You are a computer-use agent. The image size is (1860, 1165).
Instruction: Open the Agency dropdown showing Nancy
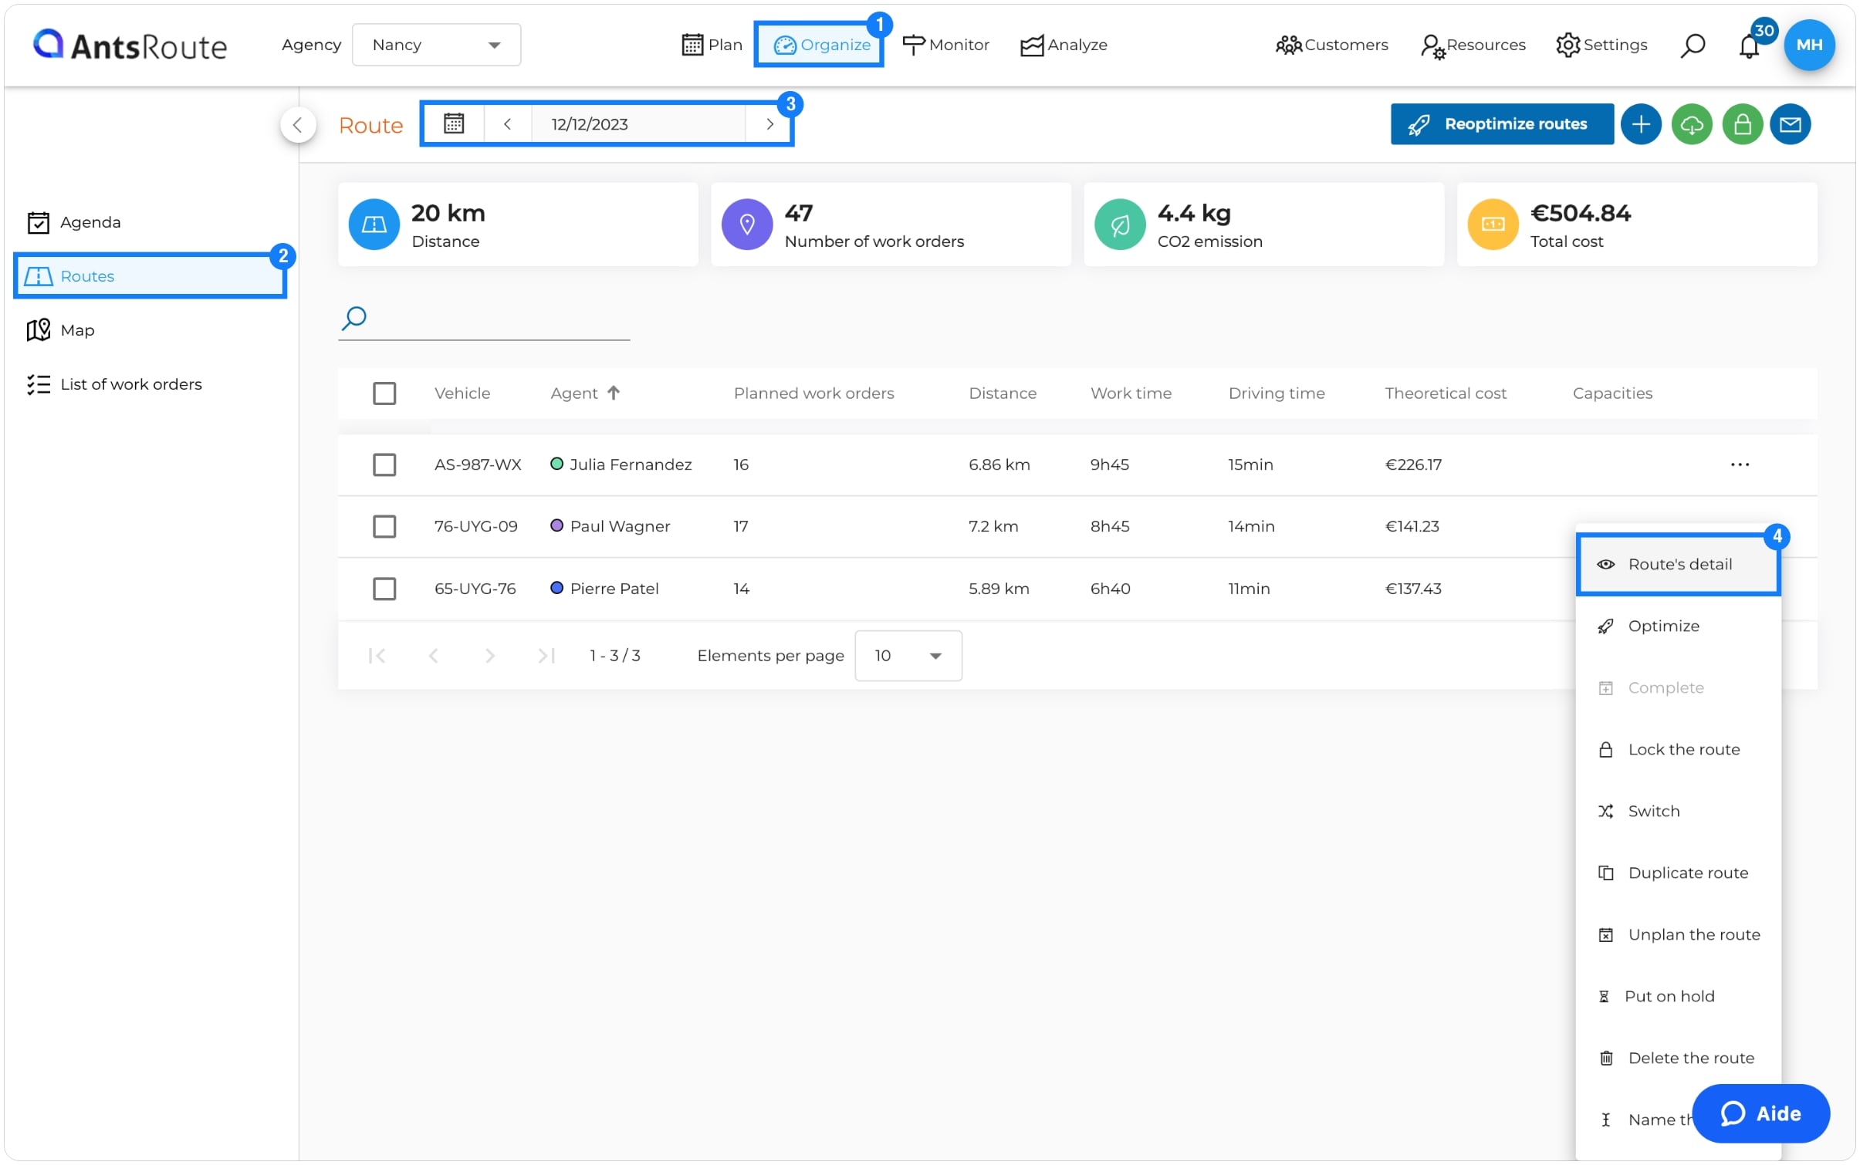tap(436, 44)
